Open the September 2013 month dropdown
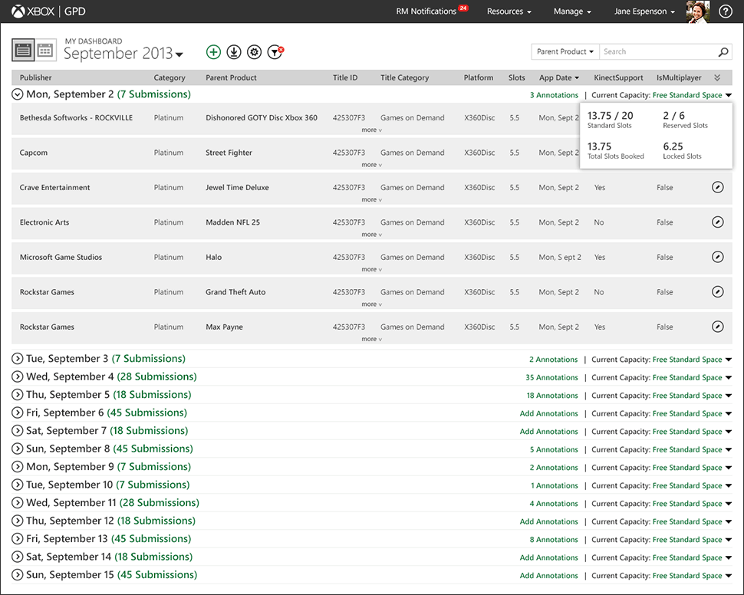The width and height of the screenshot is (744, 595). point(123,54)
